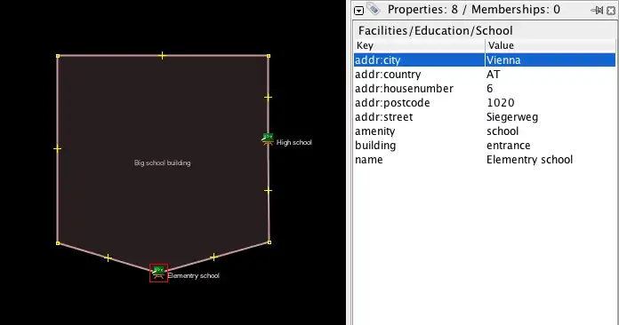Viewport: 619px width, 325px height.
Task: Select the Elementry school node icon
Action: [x=158, y=273]
